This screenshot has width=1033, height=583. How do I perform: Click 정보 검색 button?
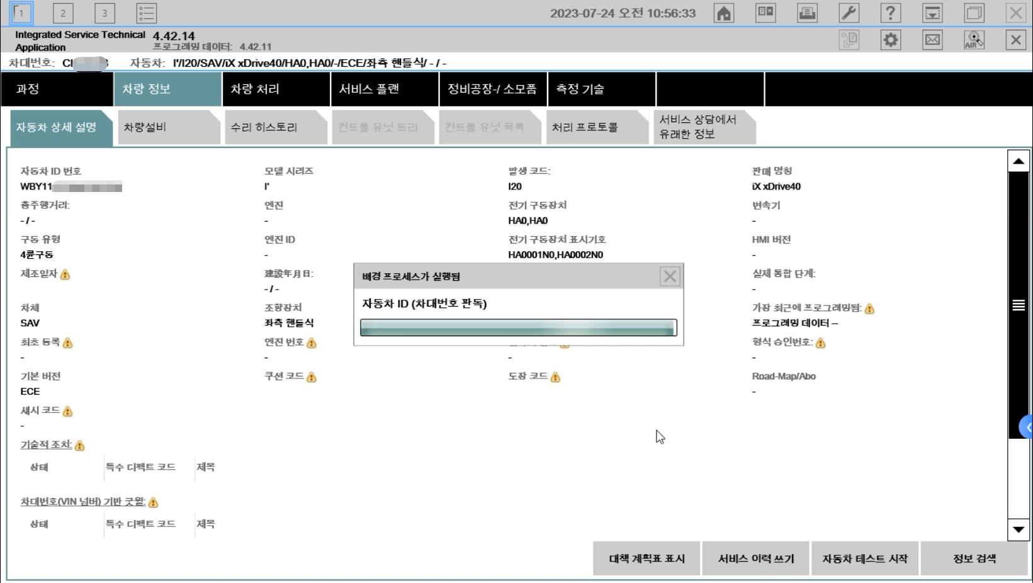point(974,558)
